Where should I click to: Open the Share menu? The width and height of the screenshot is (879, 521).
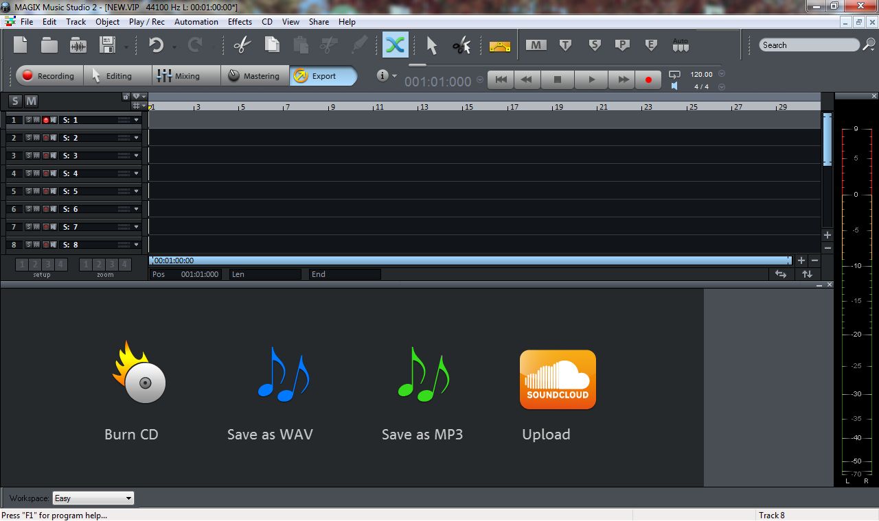tap(319, 22)
